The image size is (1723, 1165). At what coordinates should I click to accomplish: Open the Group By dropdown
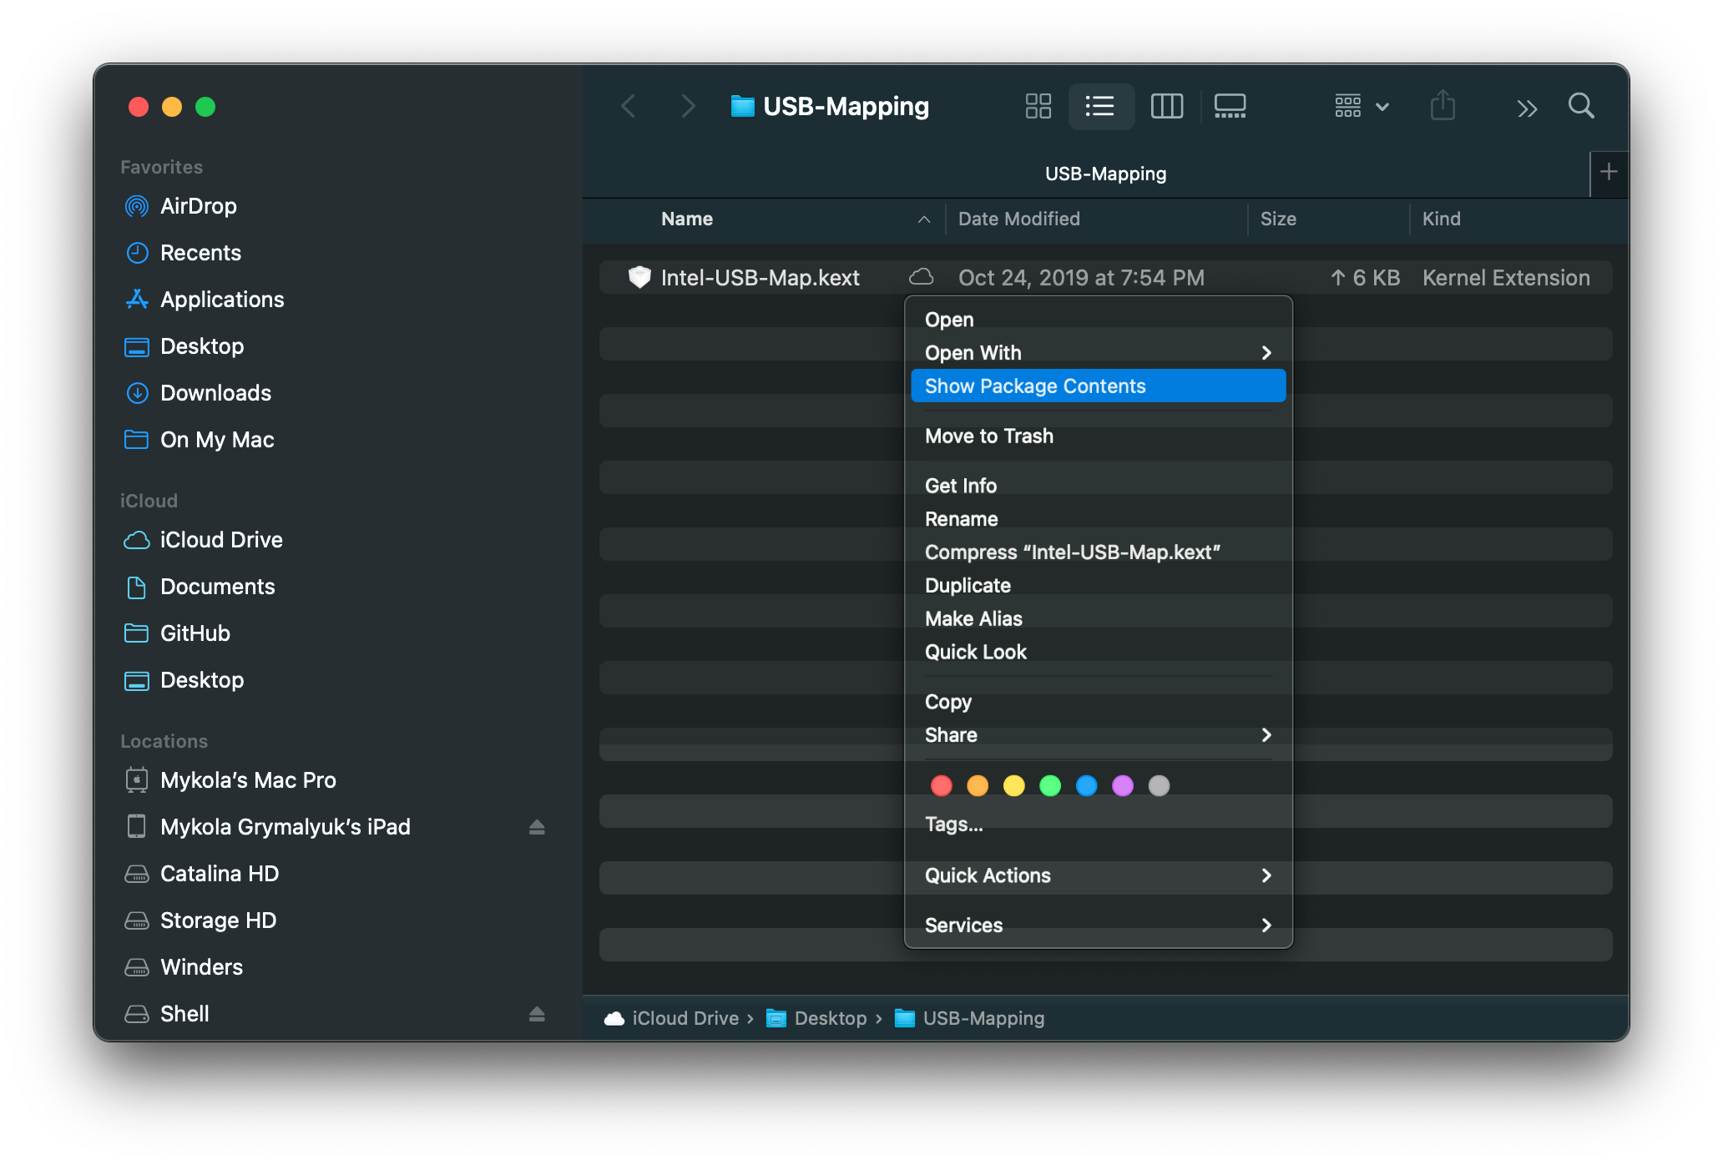1361,106
